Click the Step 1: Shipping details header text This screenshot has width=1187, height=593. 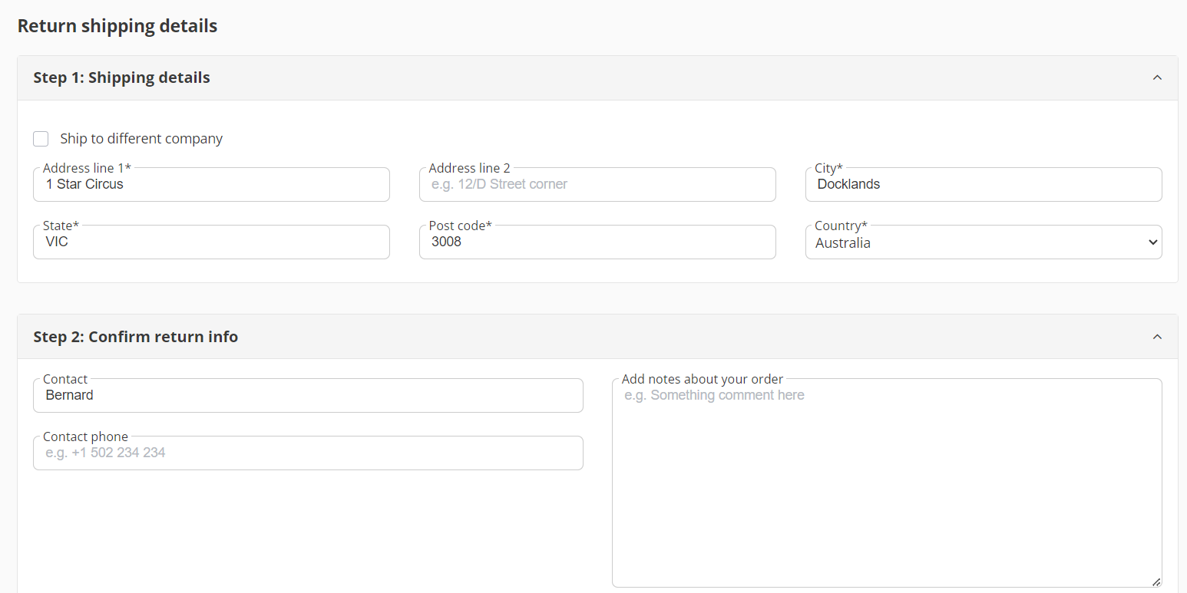point(121,77)
